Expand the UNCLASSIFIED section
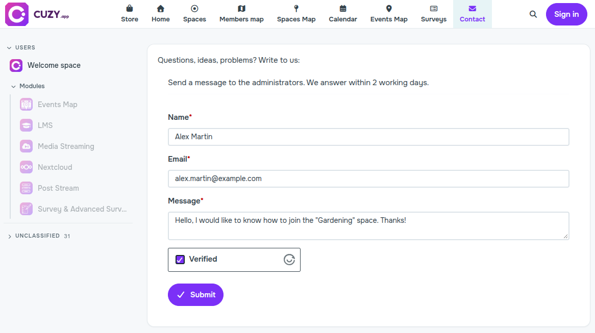This screenshot has width=595, height=333. (x=10, y=236)
